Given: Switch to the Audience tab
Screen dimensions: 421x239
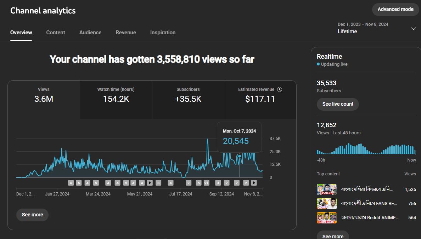Looking at the screenshot, I should (90, 33).
